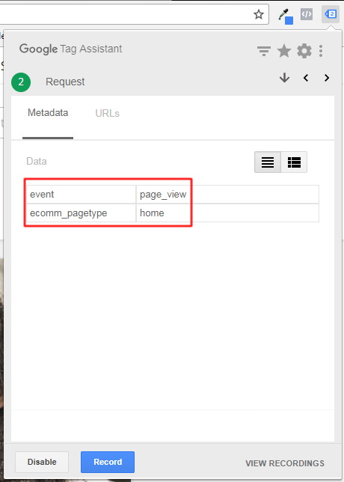Switch to detailed list view toggle

(x=294, y=162)
